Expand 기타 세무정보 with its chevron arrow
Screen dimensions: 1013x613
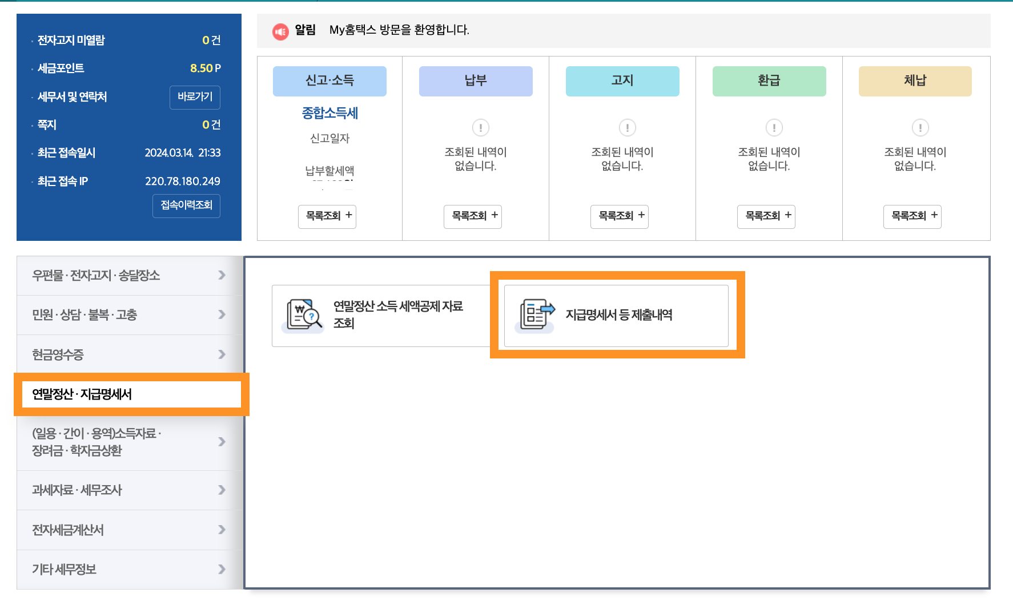(222, 569)
